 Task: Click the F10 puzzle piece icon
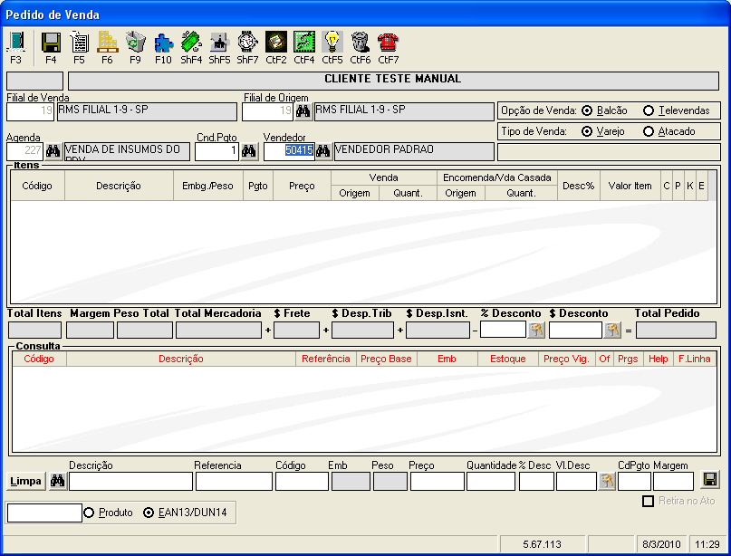[x=164, y=43]
